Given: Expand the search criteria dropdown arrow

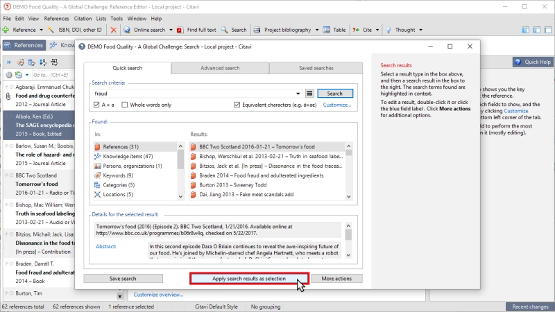Looking at the screenshot, I should click(298, 94).
